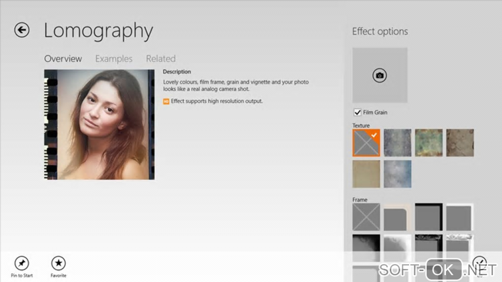Choose the brown rusty texture
Image resolution: width=502 pixels, height=282 pixels.
(460, 142)
